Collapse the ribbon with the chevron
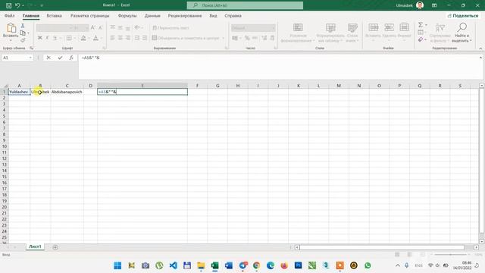Image resolution: width=485 pixels, height=273 pixels. pos(480,49)
